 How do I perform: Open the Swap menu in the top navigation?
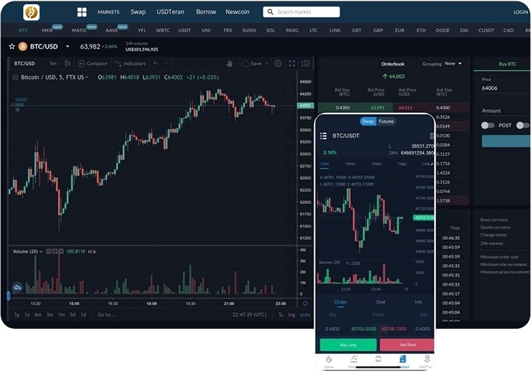tap(138, 12)
